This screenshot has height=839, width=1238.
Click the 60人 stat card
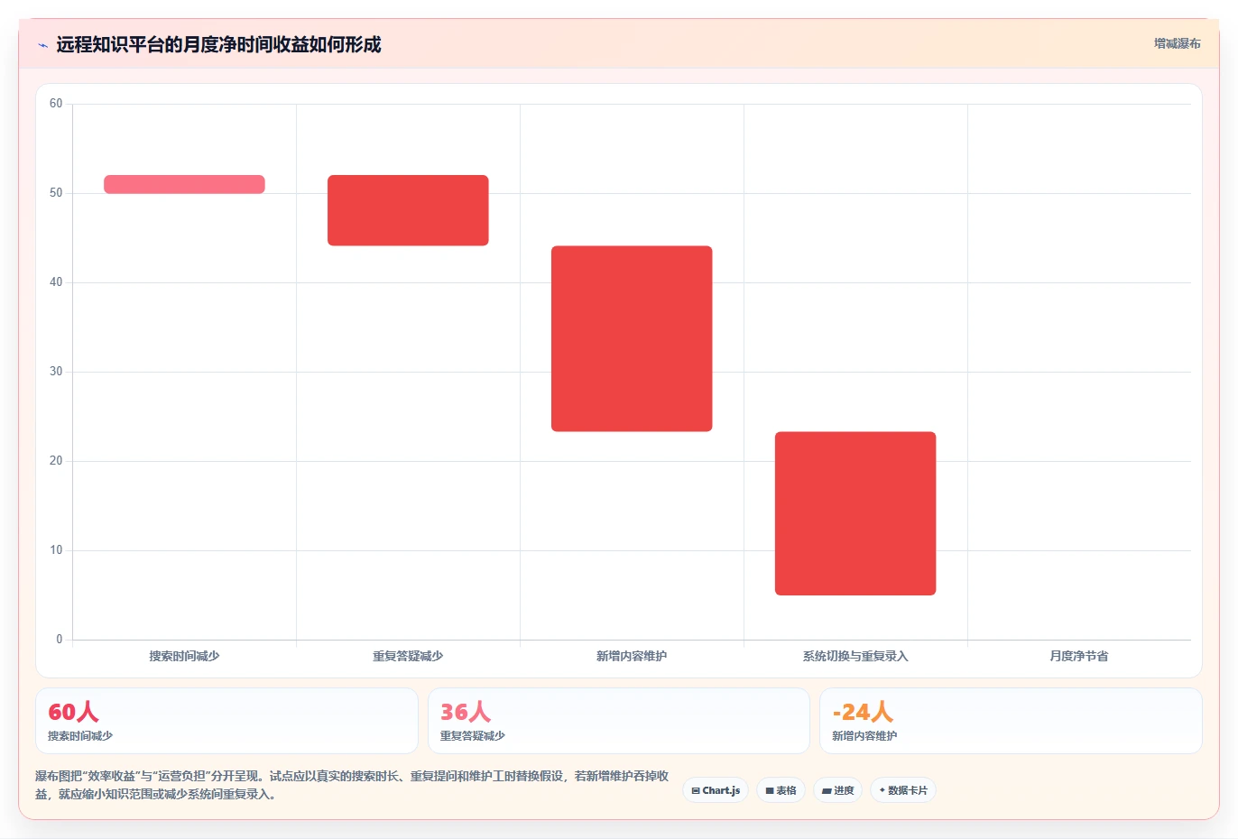click(x=226, y=721)
